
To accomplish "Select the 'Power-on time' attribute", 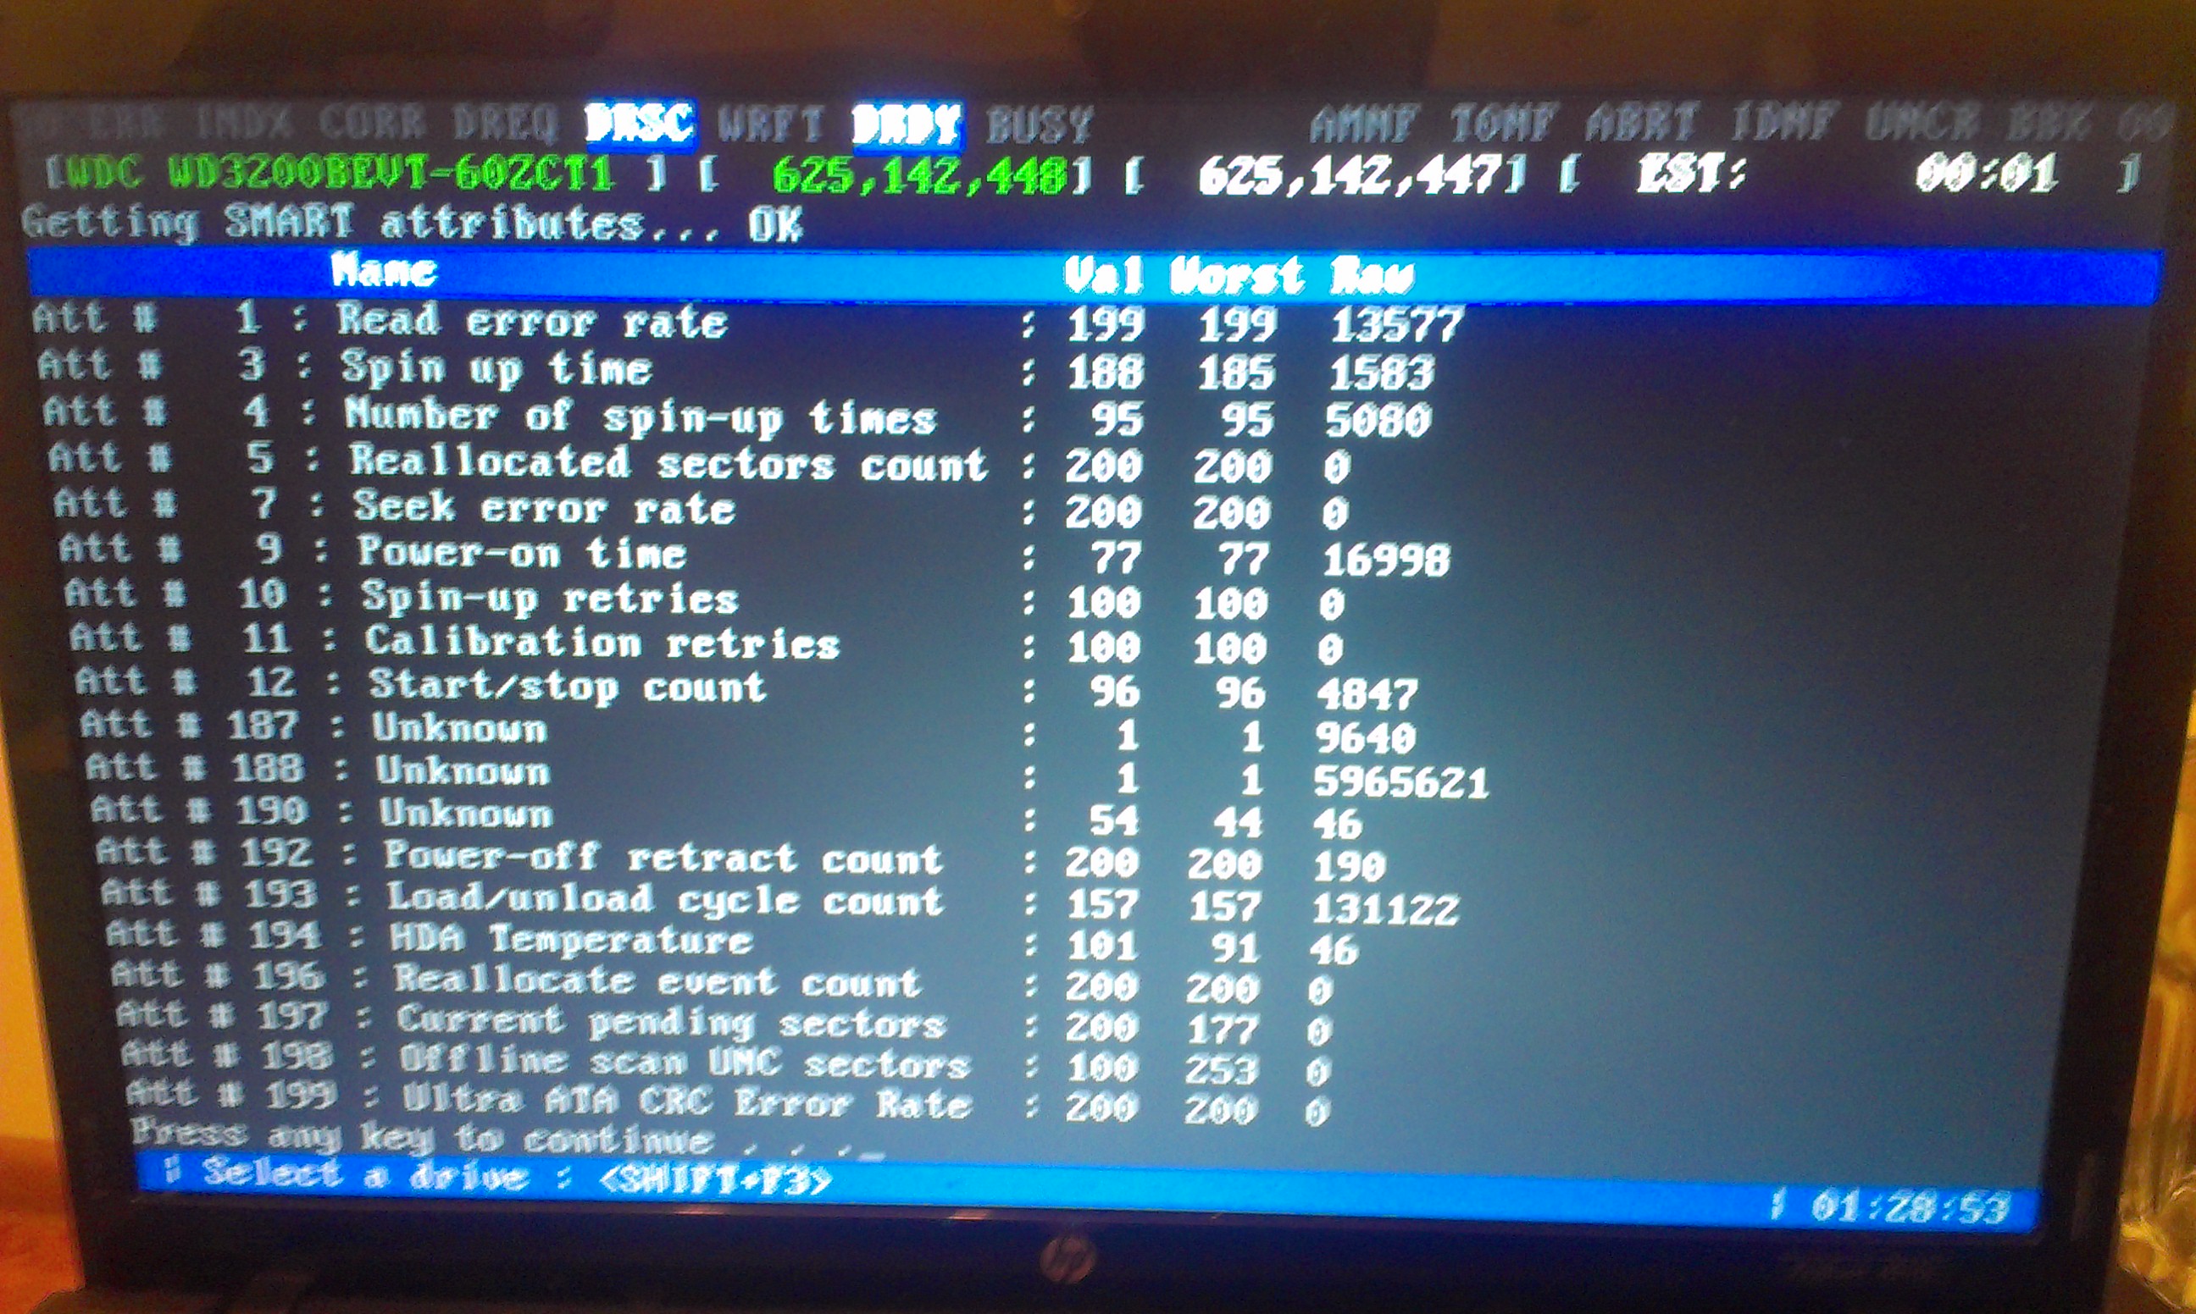I will 523,552.
